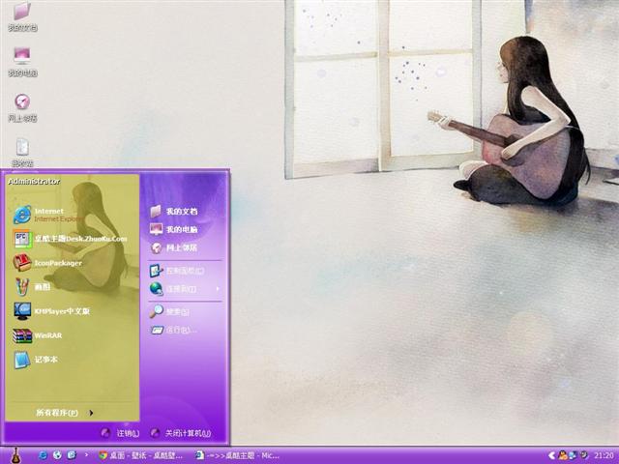Expand hidden system tray icons
The width and height of the screenshot is (619, 464).
551,455
